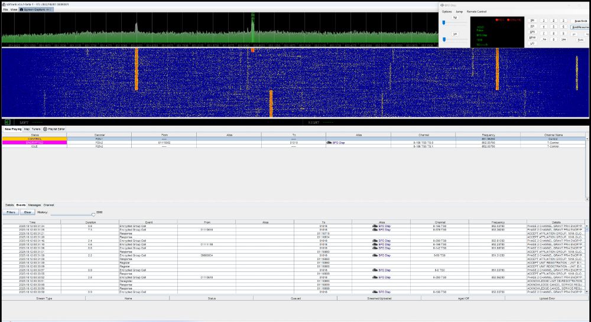
Task: Open the Options menu in BPD Disp window
Action: pos(447,11)
